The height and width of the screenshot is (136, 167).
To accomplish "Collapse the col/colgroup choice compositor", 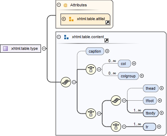I will click(99, 69).
